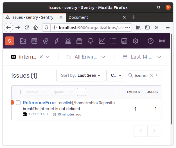This screenshot has width=176, height=148.
Task: Click the page vertical scrollbar
Action: coord(172,79)
